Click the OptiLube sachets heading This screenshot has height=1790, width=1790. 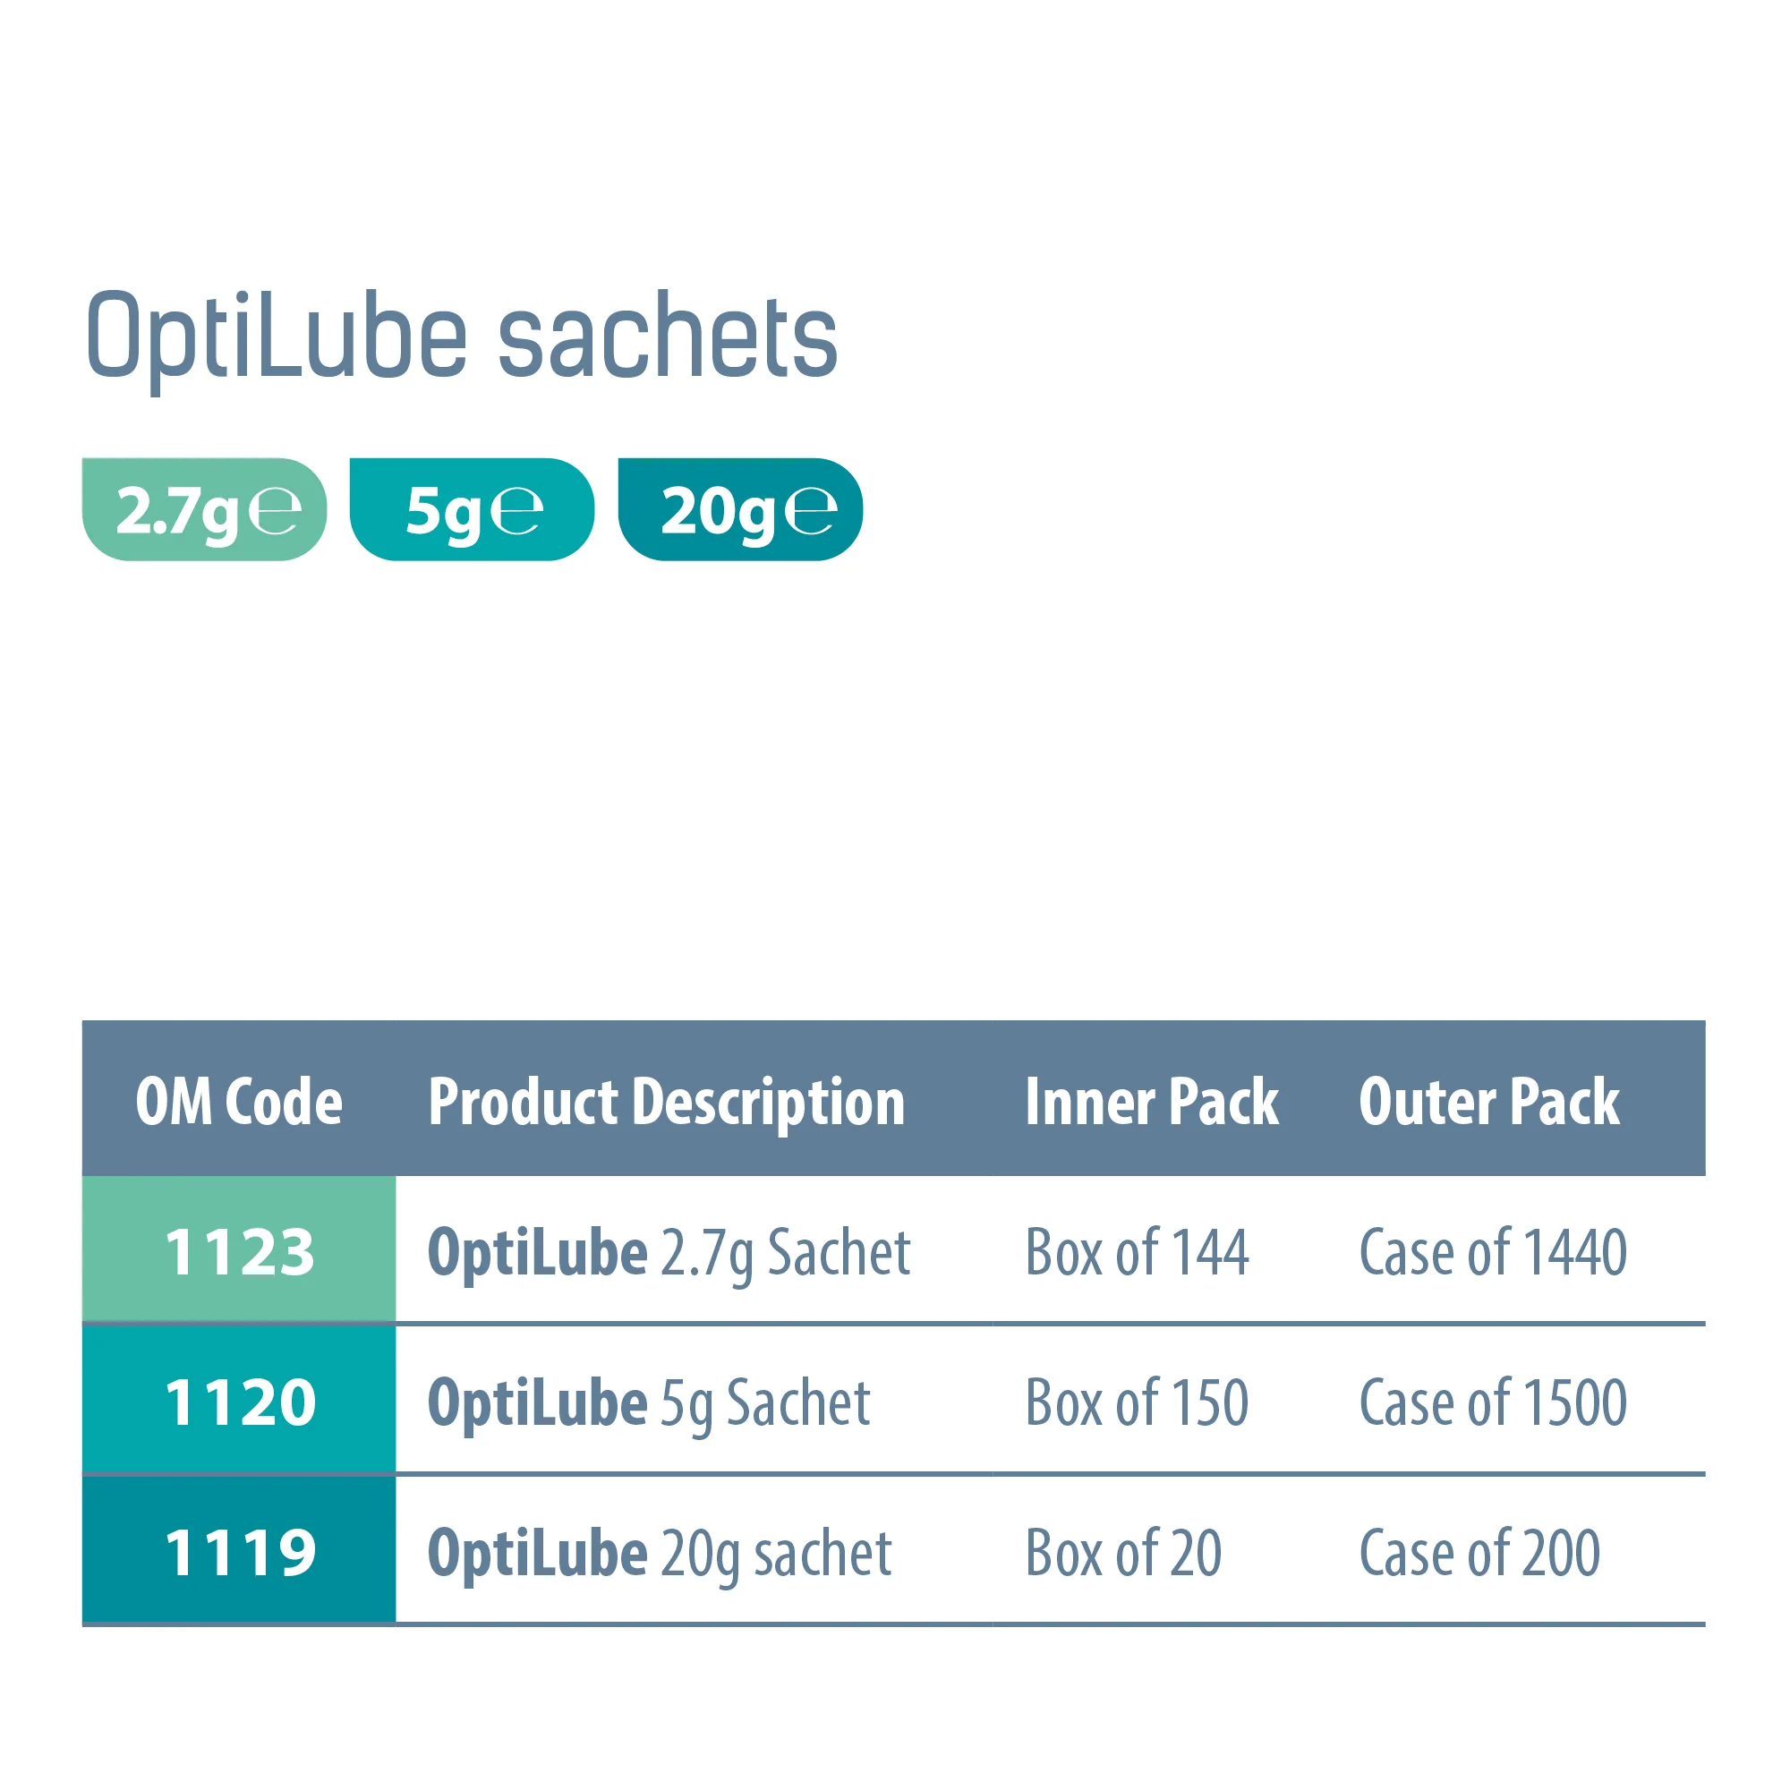tap(462, 336)
